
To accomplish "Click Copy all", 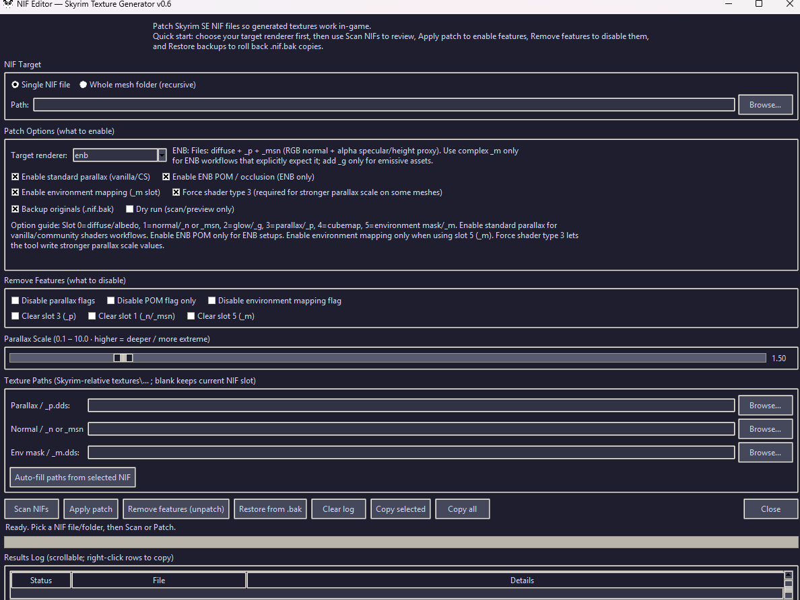I will 462,509.
